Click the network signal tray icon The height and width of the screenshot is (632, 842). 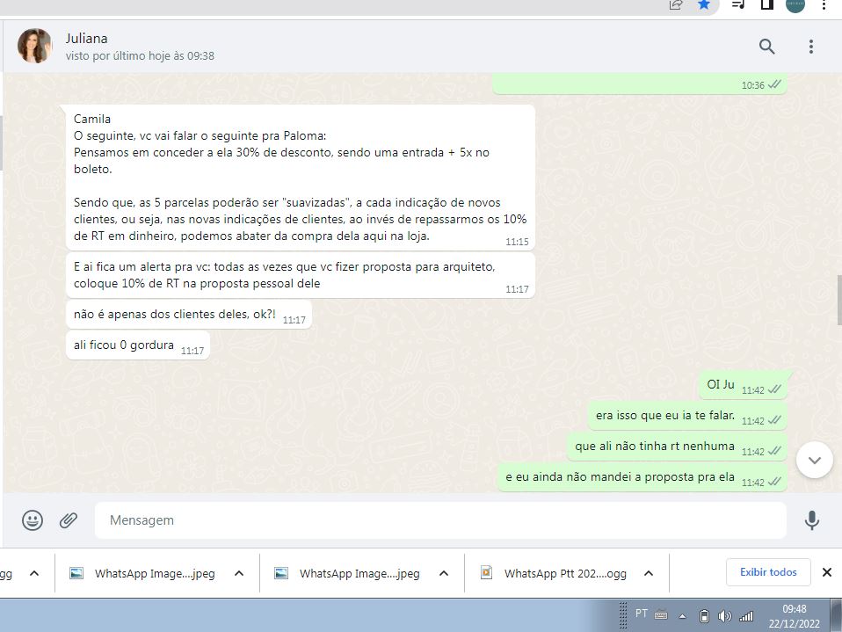click(746, 616)
